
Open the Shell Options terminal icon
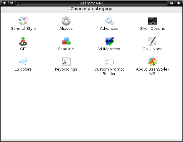click(x=153, y=21)
